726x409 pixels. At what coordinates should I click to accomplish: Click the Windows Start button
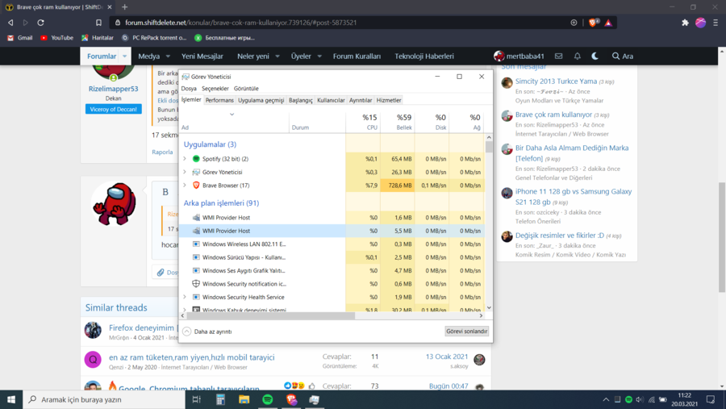point(11,399)
